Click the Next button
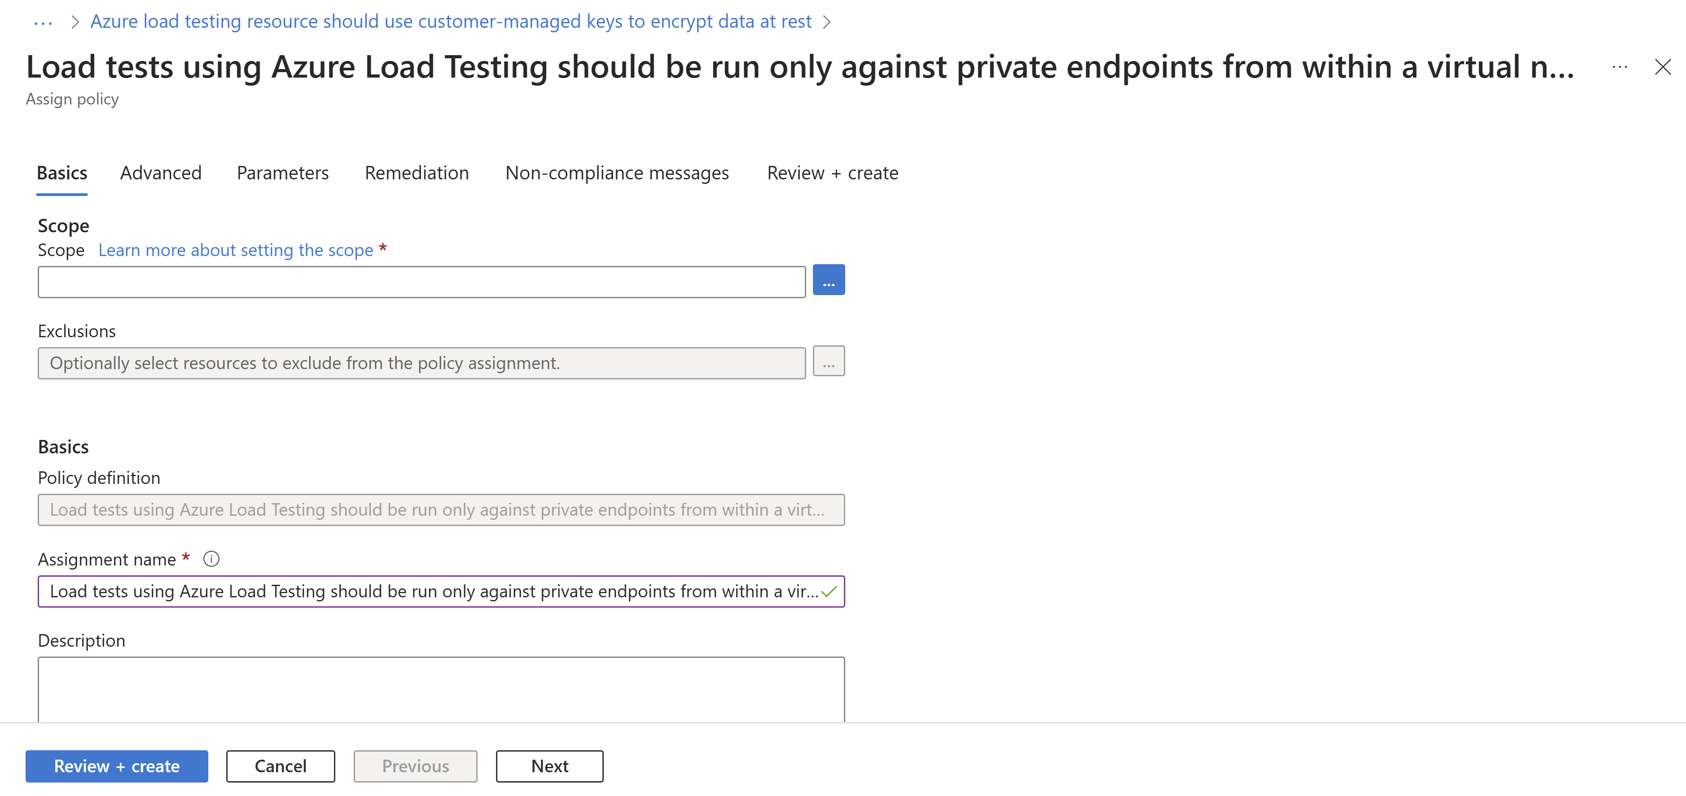This screenshot has height=796, width=1686. 549,765
